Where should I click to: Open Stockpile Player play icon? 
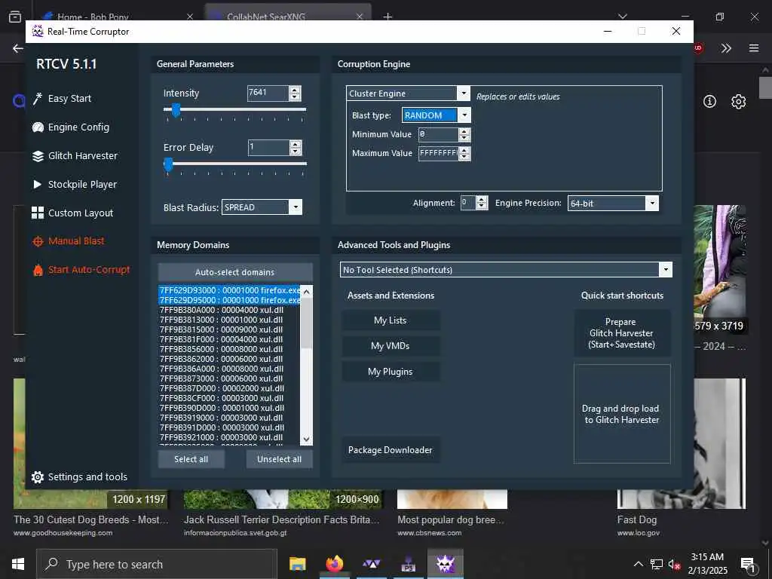pos(38,184)
